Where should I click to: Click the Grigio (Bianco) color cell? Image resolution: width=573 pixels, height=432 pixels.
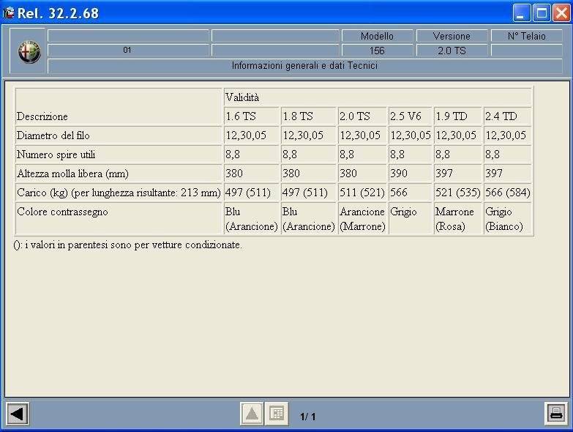pos(508,218)
